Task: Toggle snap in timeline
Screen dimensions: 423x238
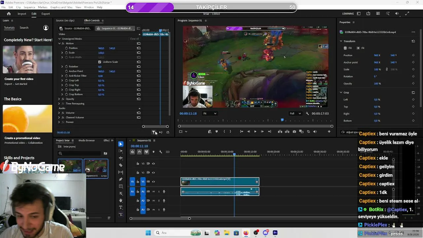Action: coord(139,152)
